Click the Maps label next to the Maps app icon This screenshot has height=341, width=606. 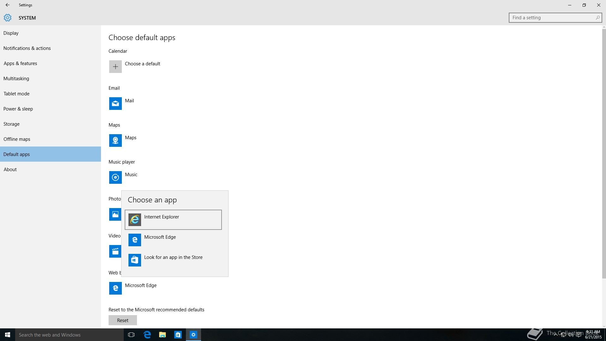click(131, 138)
